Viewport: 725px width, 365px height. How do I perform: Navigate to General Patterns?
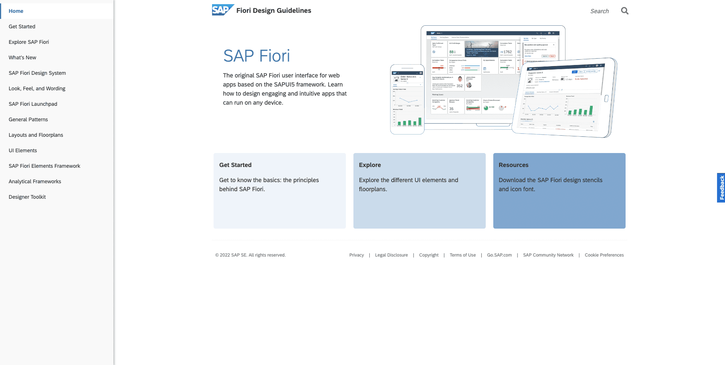(x=57, y=119)
